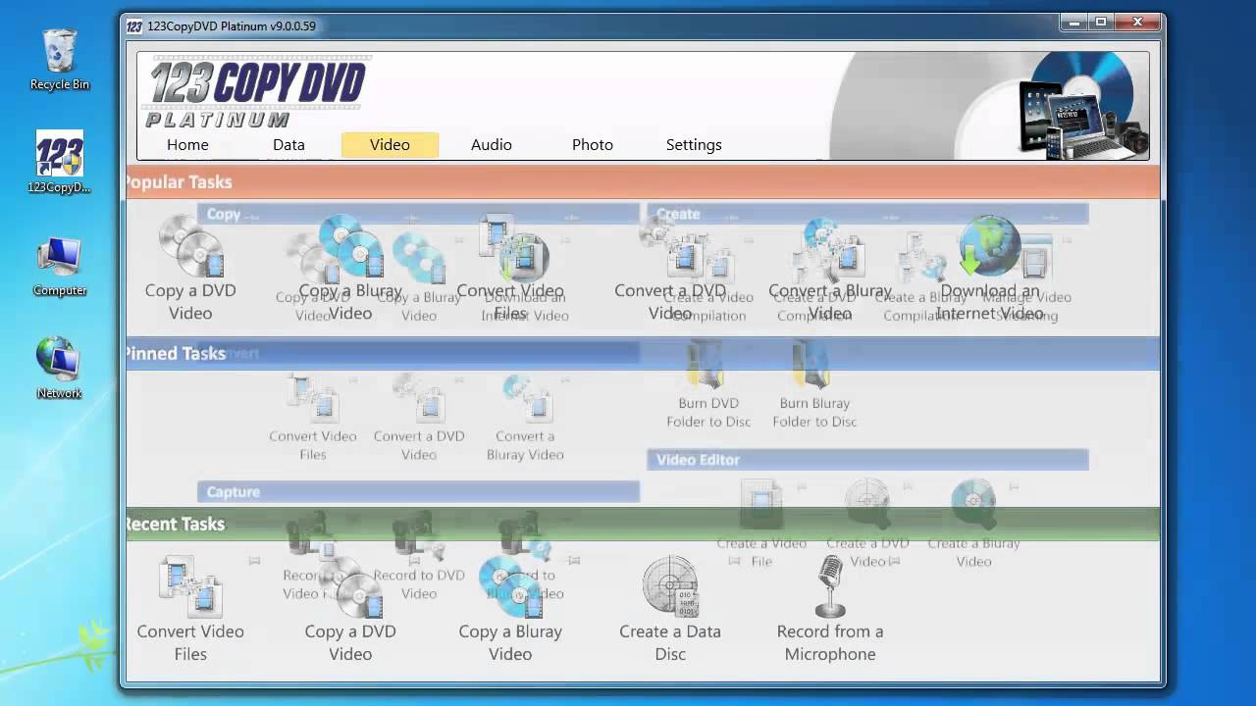Select Create a DVD Video in Video Editor
Viewport: 1256px width, 706px height.
(867, 525)
